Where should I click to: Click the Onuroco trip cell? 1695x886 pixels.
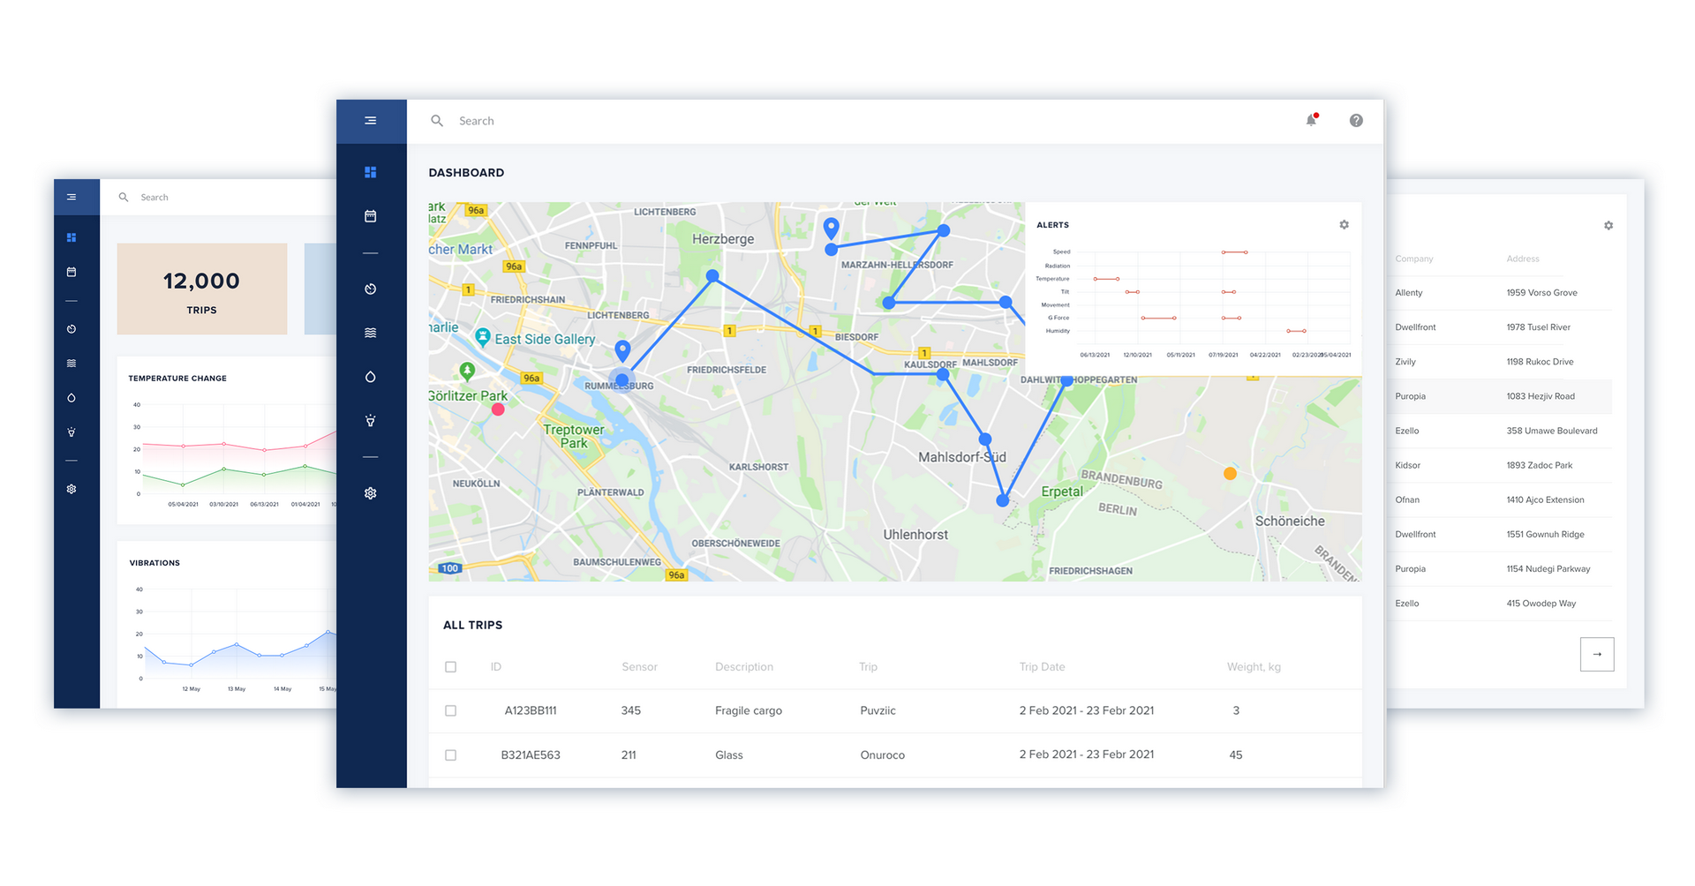click(883, 755)
